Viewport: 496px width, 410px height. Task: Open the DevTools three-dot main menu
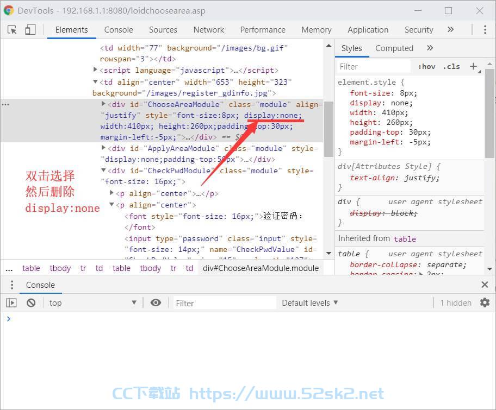(x=485, y=30)
